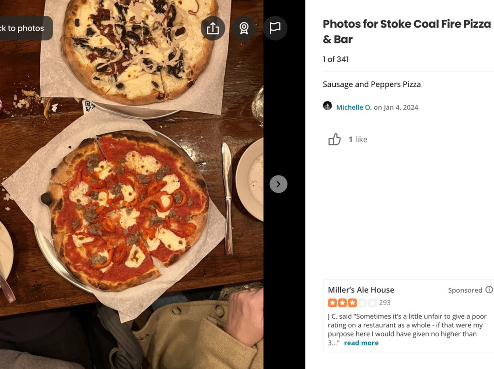Image resolution: width=494 pixels, height=369 pixels.
Task: Like the photo with thumbs up
Action: [x=335, y=139]
